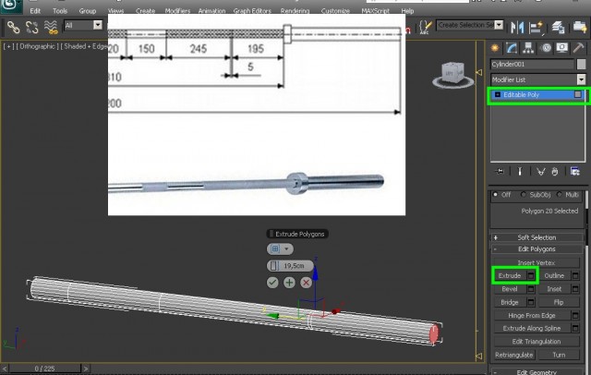The image size is (591, 375).
Task: Open the Tools menu
Action: click(60, 11)
